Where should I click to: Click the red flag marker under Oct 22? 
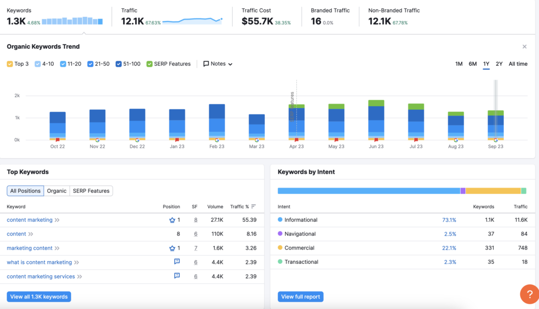pos(57,140)
